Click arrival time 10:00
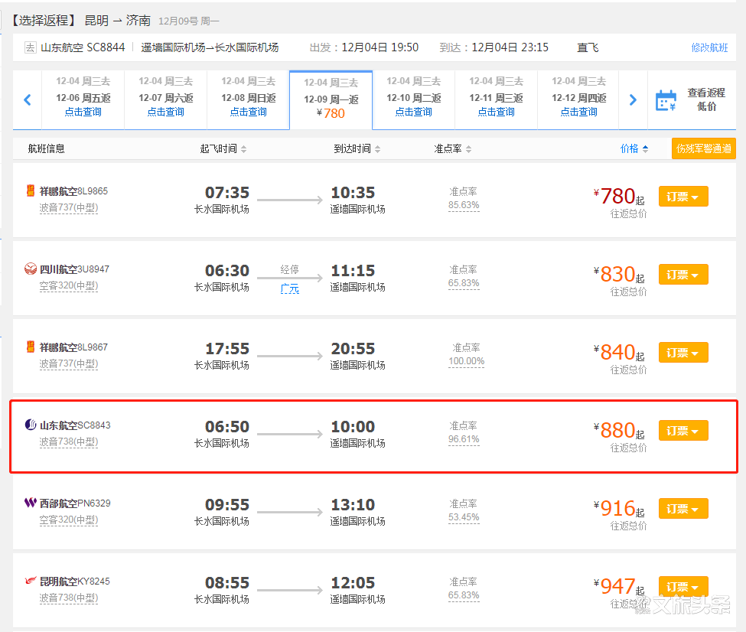Screen dimensions: 746x632 [x=353, y=426]
